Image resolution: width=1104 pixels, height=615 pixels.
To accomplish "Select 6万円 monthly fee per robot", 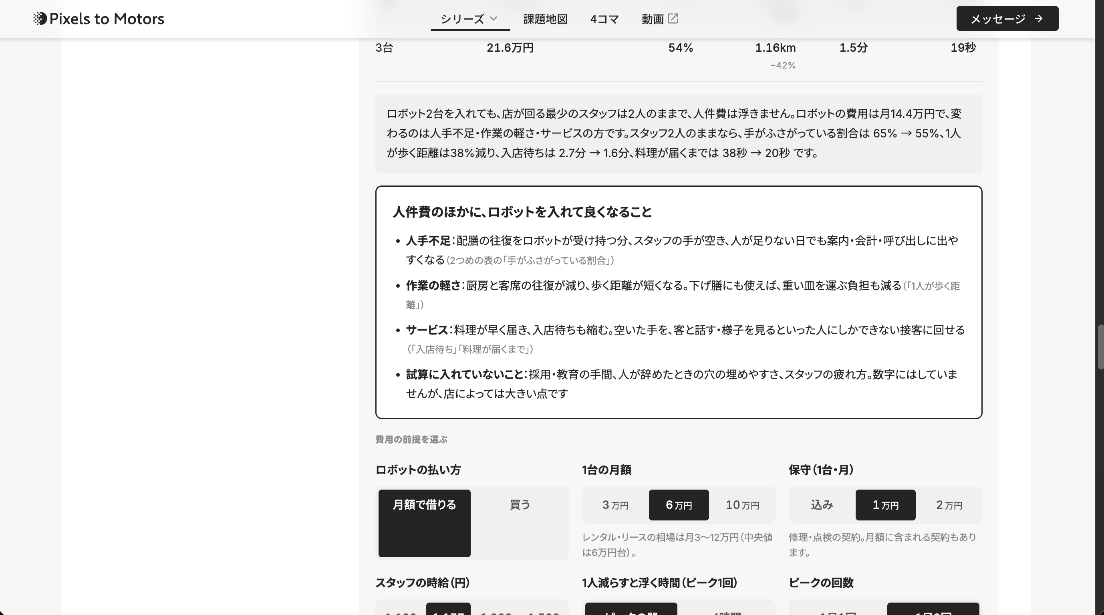I will (679, 505).
